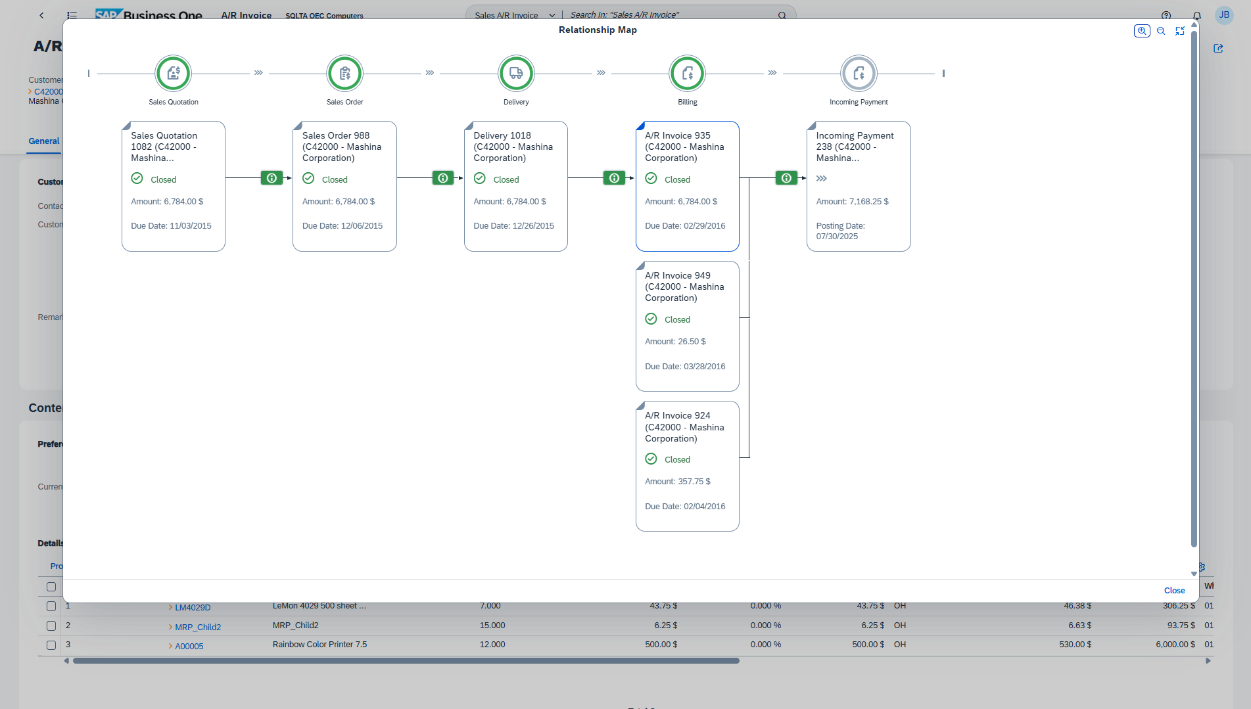Open item link MRP_Child2
This screenshot has height=709, width=1251.
coord(198,628)
